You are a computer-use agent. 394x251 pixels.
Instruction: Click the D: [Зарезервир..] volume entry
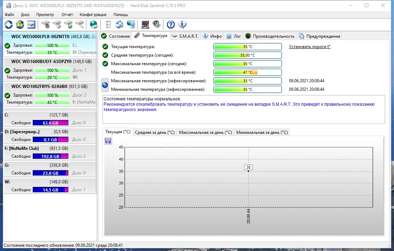coord(50,136)
